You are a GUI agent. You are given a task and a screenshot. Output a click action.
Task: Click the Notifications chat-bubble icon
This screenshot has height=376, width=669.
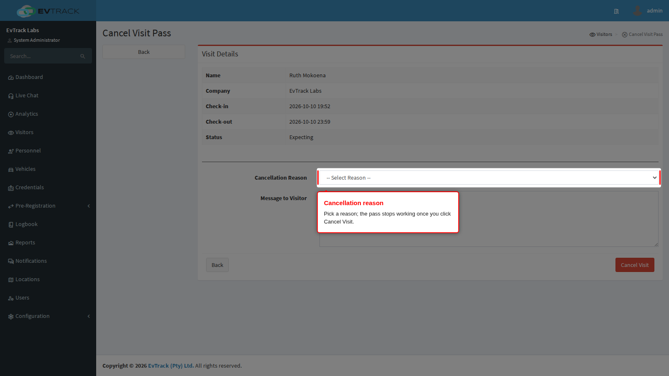click(x=11, y=262)
